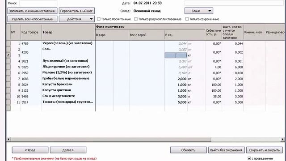Click the left arrow of horizontal scrollbar

8,139
